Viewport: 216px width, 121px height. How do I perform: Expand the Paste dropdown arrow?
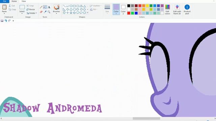coord(4,13)
